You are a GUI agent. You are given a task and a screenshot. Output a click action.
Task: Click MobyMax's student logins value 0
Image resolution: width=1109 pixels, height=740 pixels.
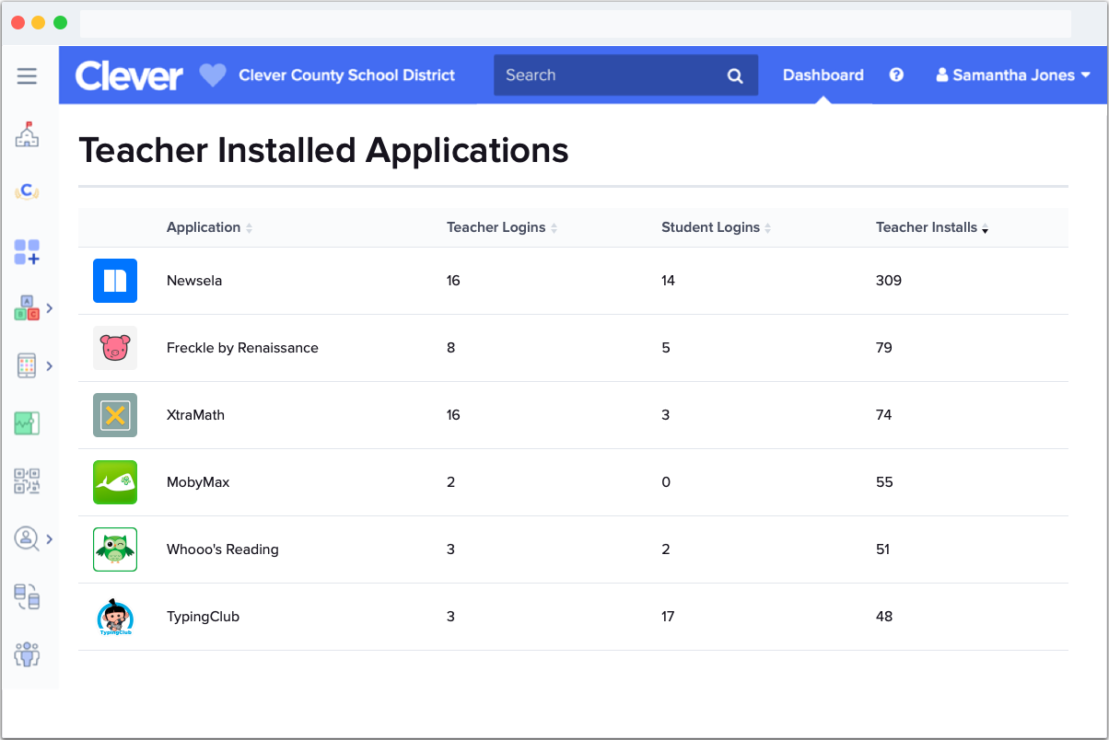click(x=666, y=482)
